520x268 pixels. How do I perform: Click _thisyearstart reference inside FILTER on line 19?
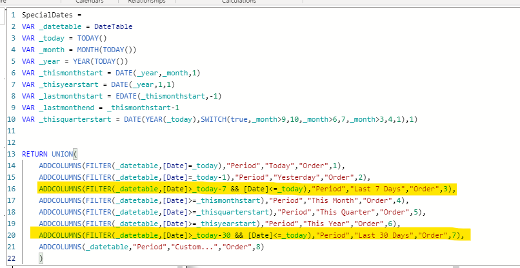point(226,224)
